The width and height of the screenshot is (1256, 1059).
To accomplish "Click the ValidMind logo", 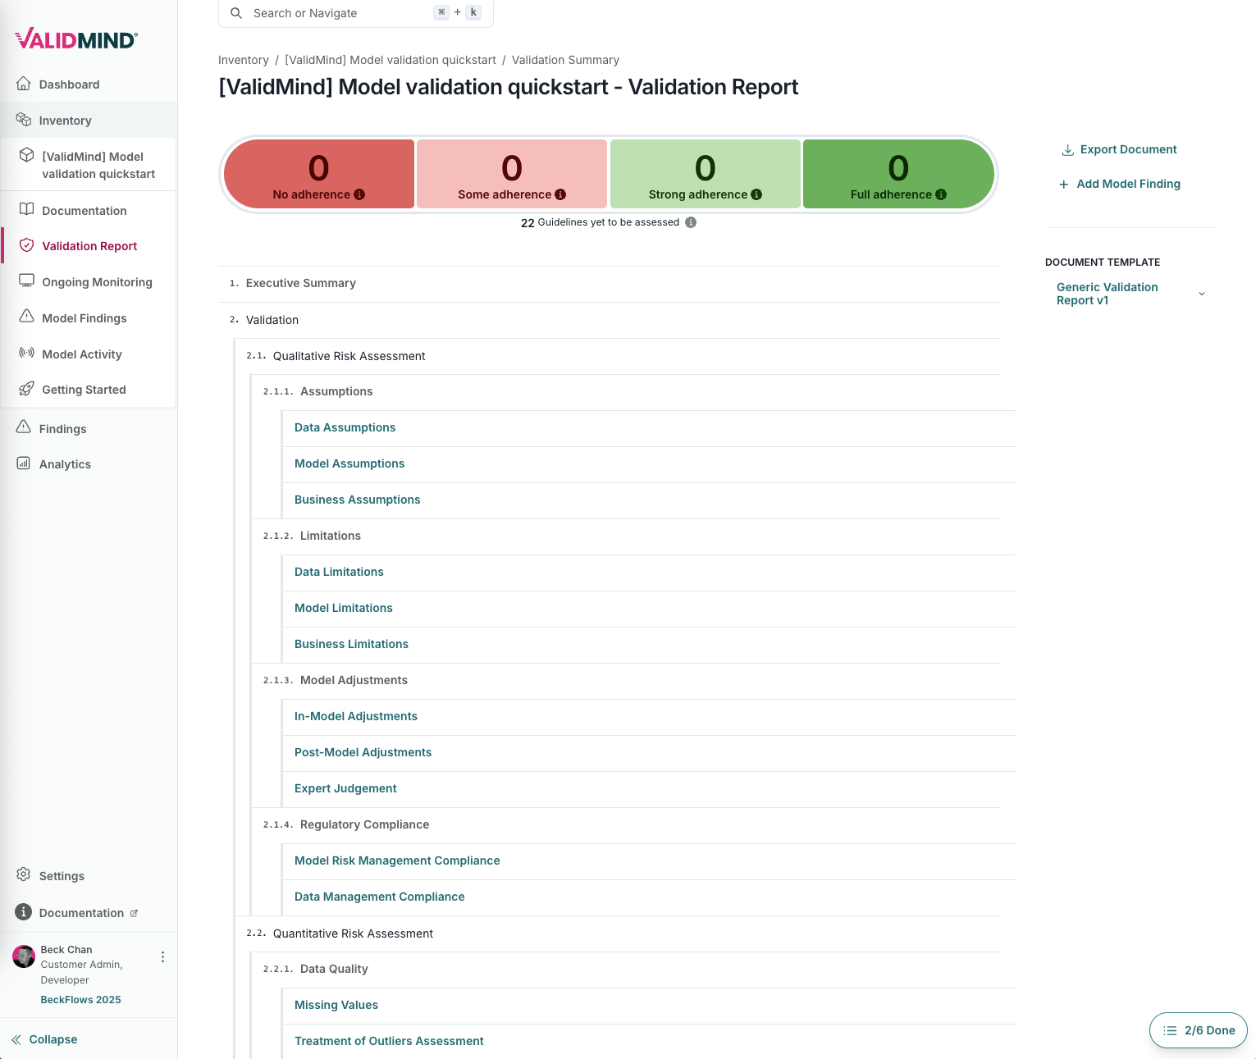I will (x=76, y=39).
